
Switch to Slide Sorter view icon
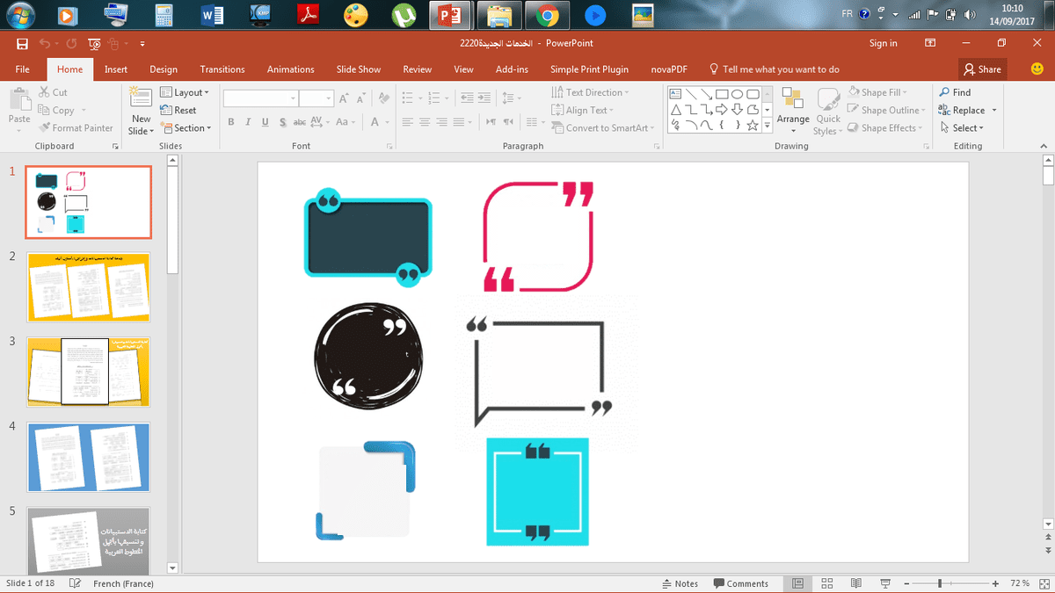click(x=826, y=583)
